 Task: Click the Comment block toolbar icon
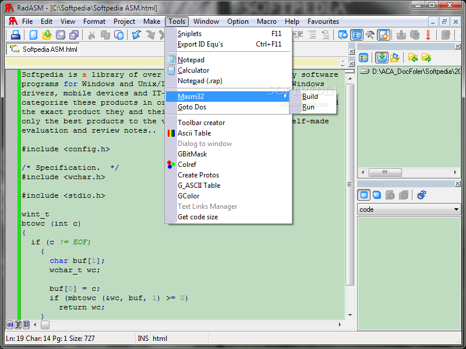coord(326,35)
